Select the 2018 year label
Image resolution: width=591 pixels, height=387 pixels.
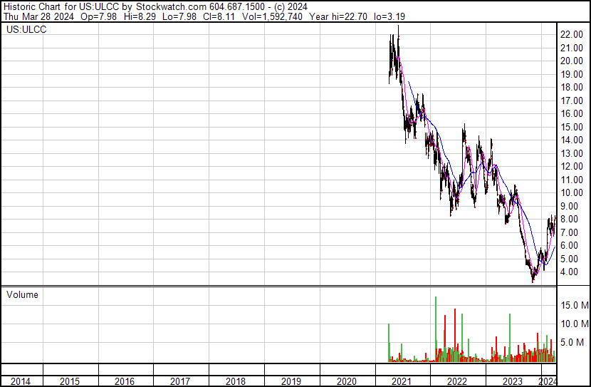click(x=236, y=381)
